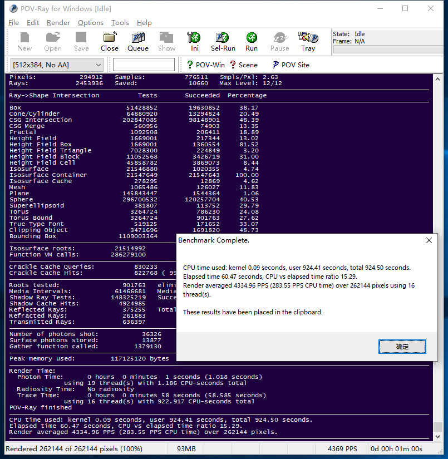This screenshot has width=448, height=459.
Task: Open the Help menu
Action: pos(144,23)
